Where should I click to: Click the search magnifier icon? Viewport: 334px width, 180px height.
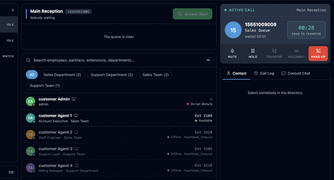(x=28, y=60)
